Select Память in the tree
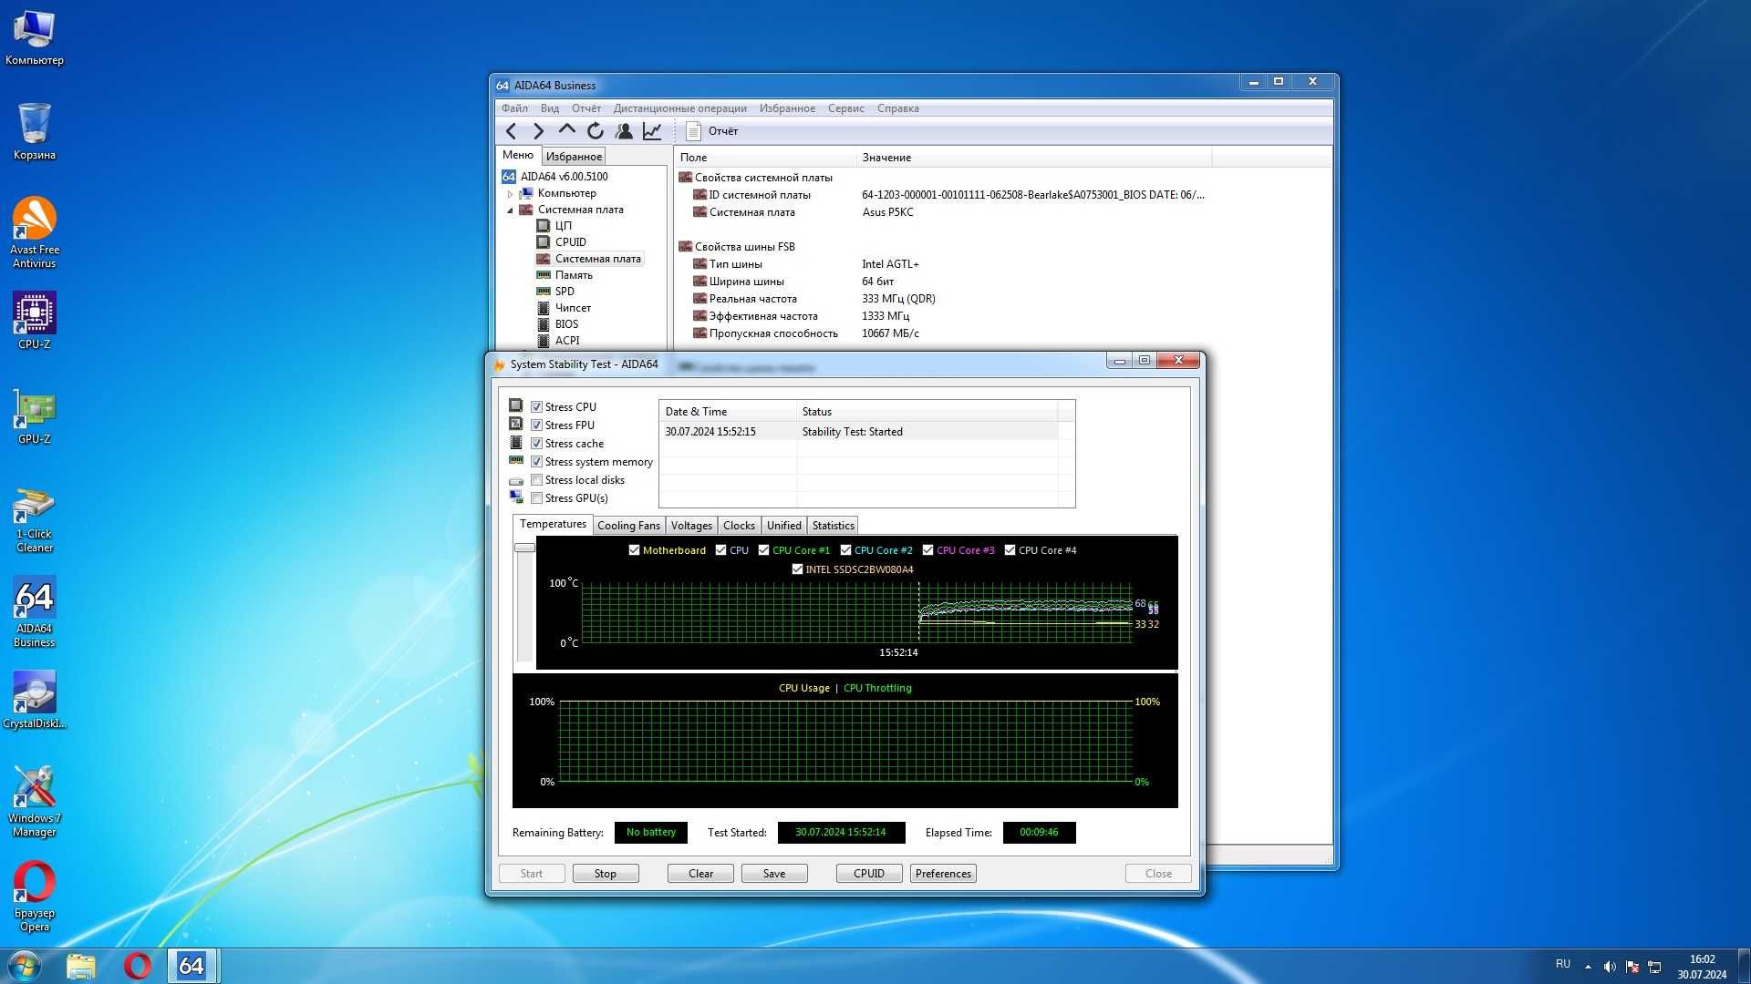1751x984 pixels. [573, 275]
